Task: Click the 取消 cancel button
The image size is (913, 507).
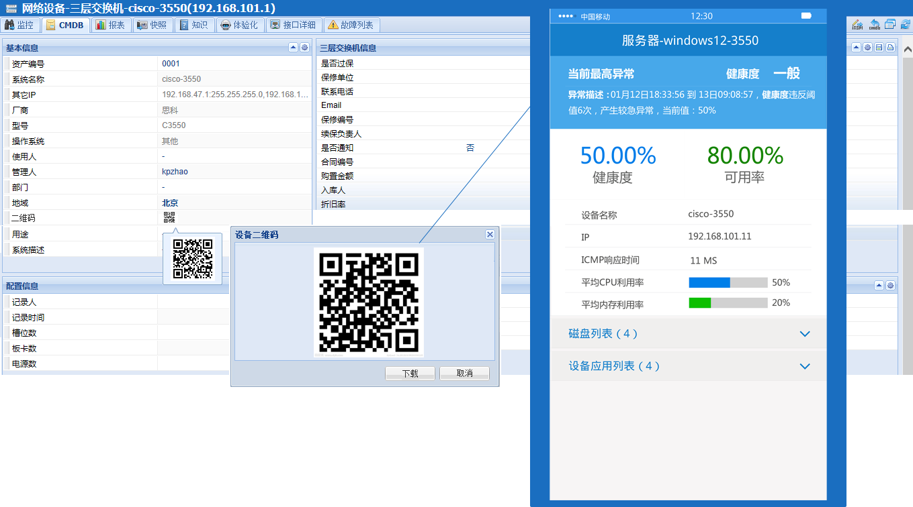Action: pyautogui.click(x=464, y=374)
